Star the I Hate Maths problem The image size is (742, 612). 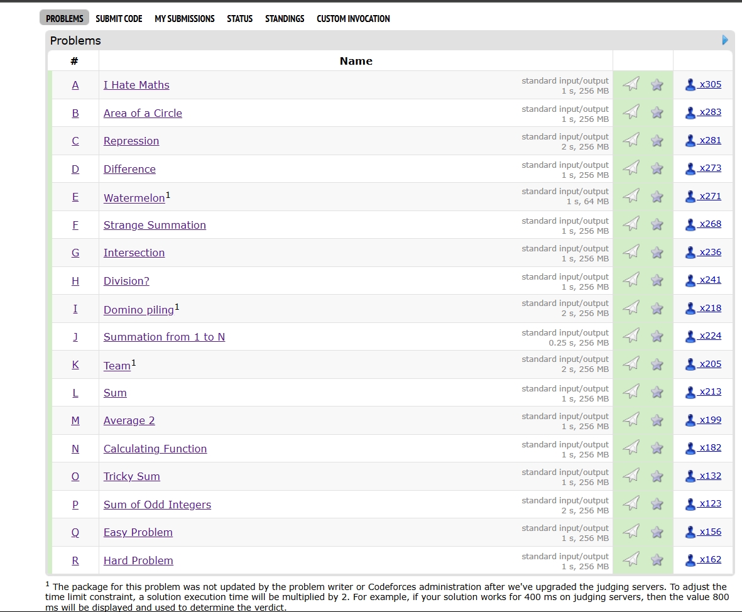[657, 85]
